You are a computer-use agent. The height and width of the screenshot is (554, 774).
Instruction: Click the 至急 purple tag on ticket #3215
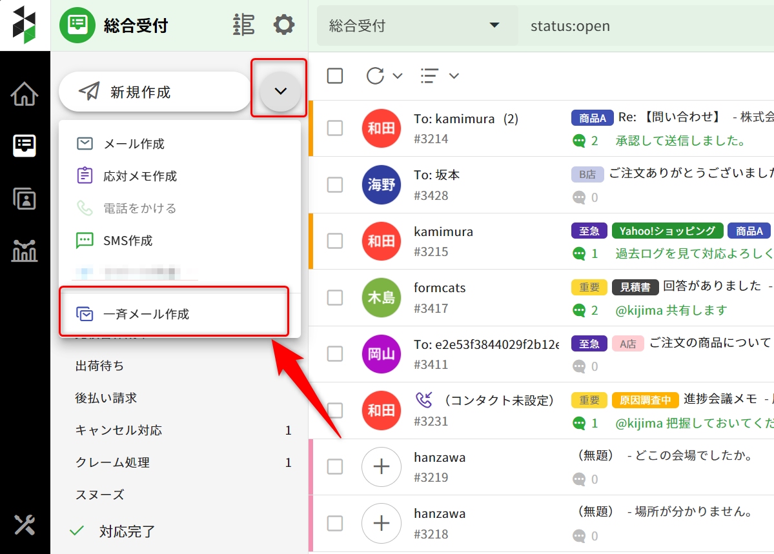pos(589,231)
